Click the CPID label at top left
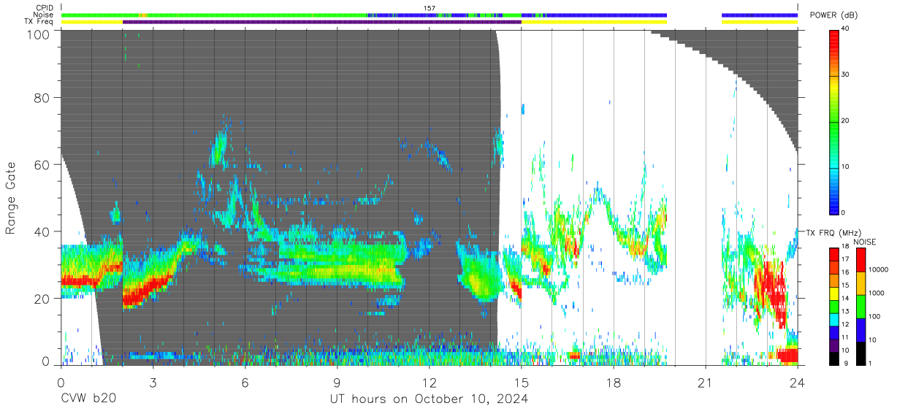 pos(44,7)
